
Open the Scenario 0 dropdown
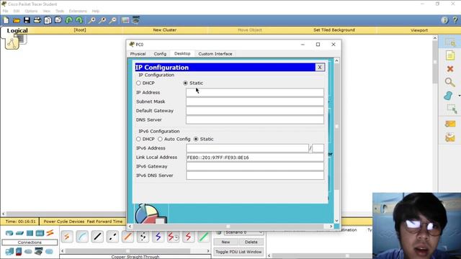pos(243,232)
